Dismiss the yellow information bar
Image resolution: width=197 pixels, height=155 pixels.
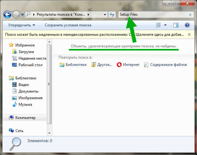pyautogui.click(x=189, y=35)
